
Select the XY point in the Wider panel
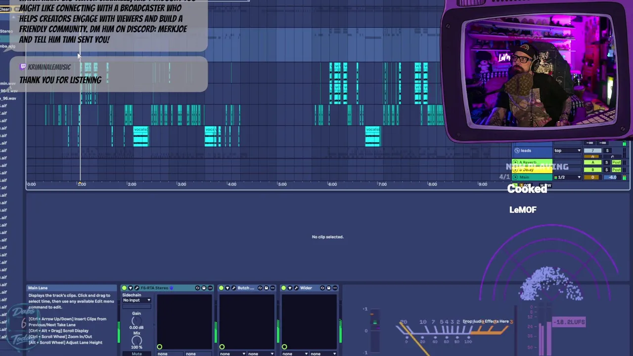pos(284,347)
